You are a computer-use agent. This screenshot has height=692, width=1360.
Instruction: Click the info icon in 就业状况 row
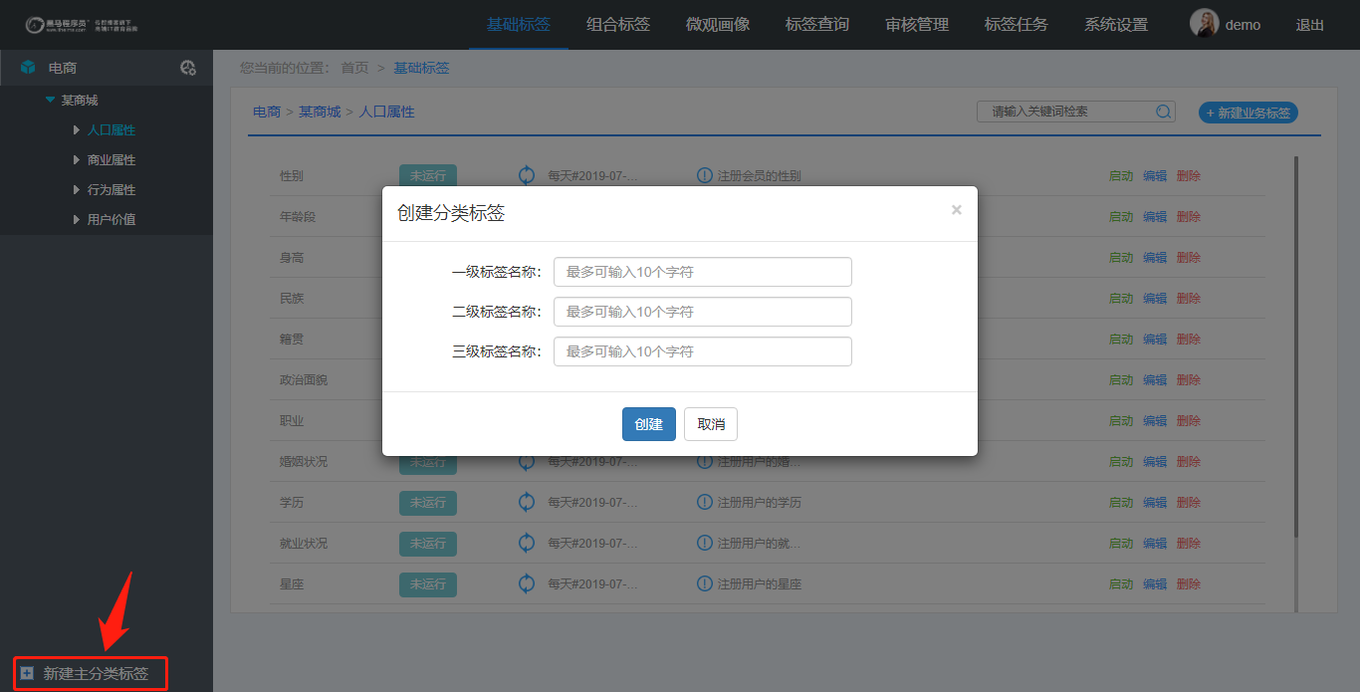coord(705,543)
